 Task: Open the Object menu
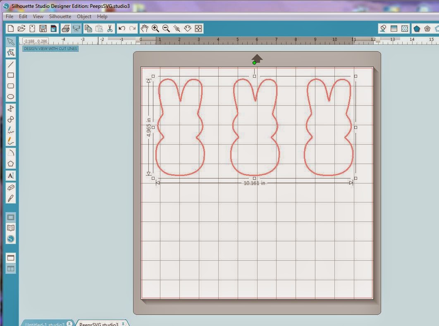(84, 17)
